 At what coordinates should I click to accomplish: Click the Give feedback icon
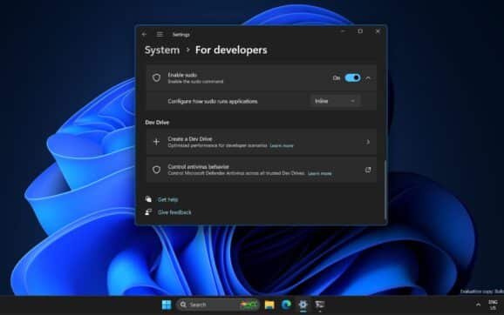pyautogui.click(x=148, y=212)
